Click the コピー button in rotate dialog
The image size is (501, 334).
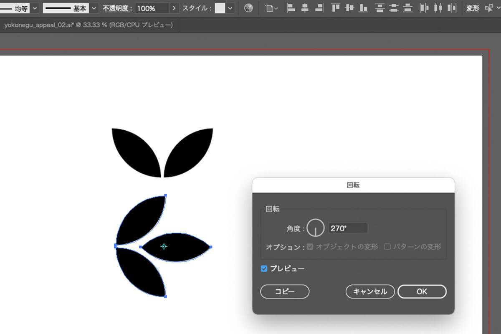[x=285, y=291]
